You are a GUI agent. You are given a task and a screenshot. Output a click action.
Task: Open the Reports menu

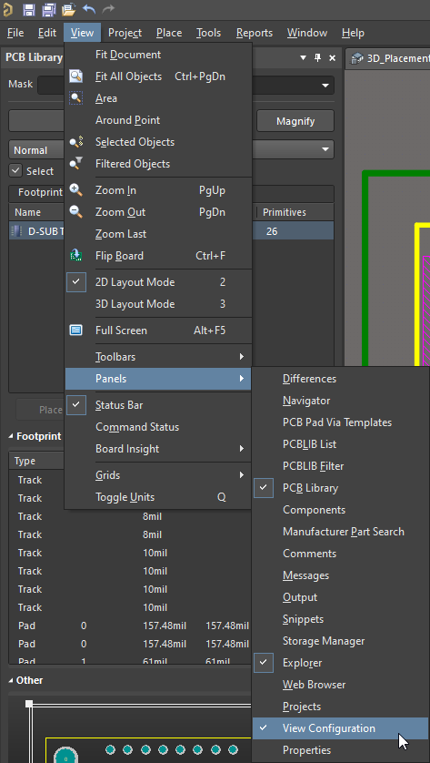[255, 33]
